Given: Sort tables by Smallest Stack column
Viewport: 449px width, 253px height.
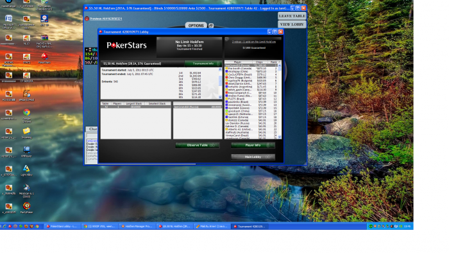Looking at the screenshot, I should tap(157, 103).
